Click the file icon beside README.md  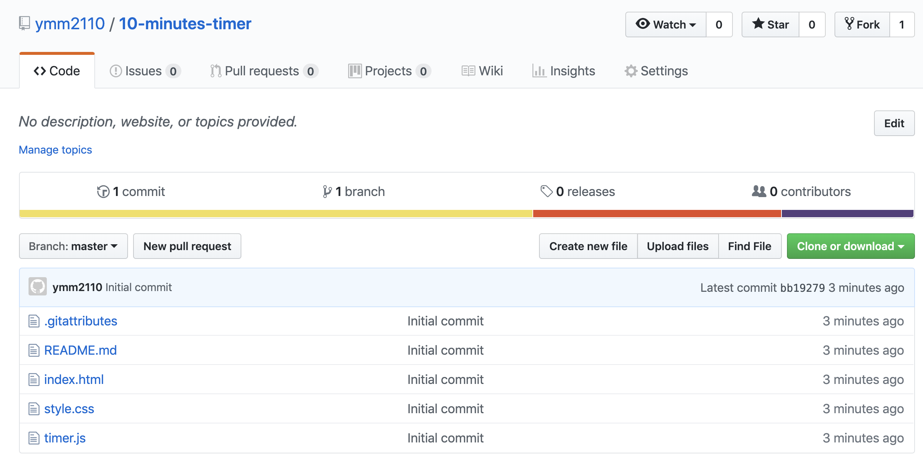coord(34,350)
